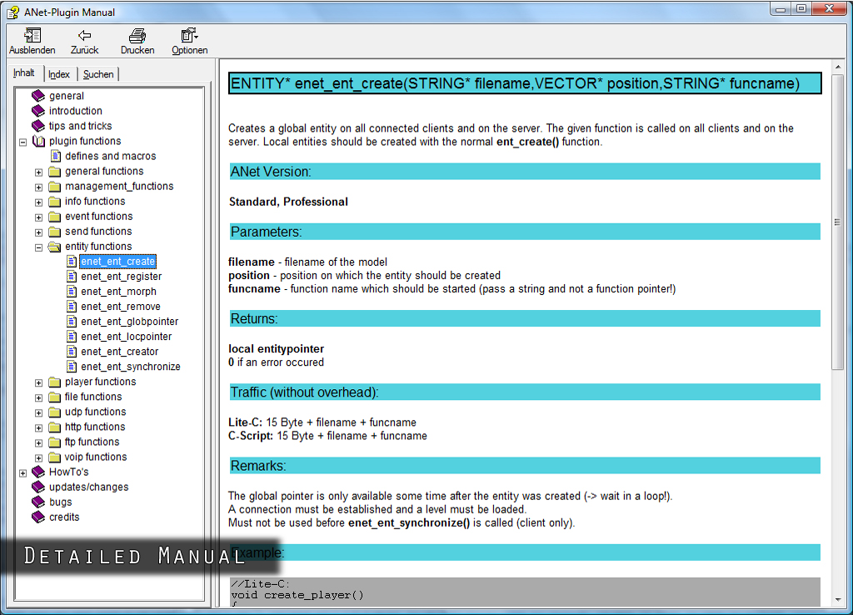Open the enet_ent_locpointer topic
Screen dimensions: 853x615
tap(127, 337)
